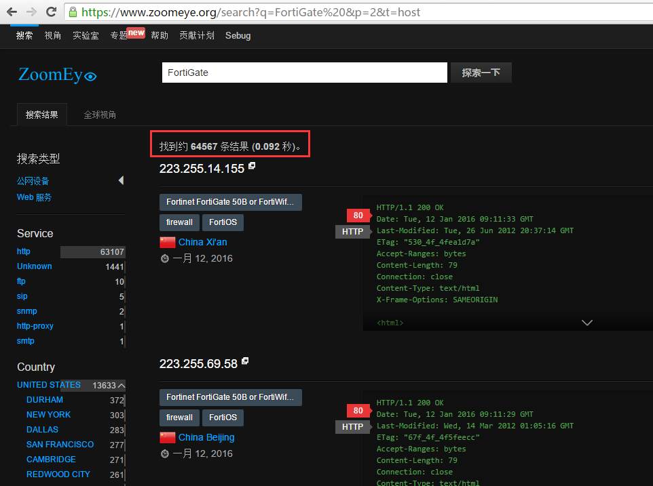Open external link icon beside 223.255.69.58
Screen dimensions: 653x486
(245, 361)
